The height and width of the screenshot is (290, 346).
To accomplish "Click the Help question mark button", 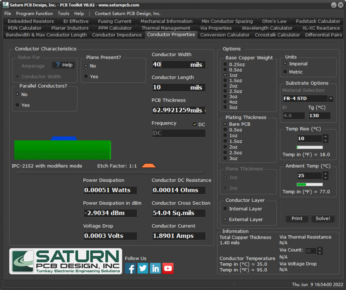I will (x=64, y=65).
